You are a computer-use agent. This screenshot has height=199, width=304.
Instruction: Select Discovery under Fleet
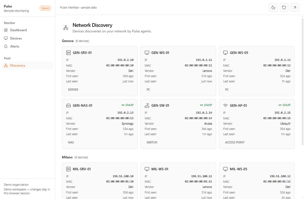point(27,66)
